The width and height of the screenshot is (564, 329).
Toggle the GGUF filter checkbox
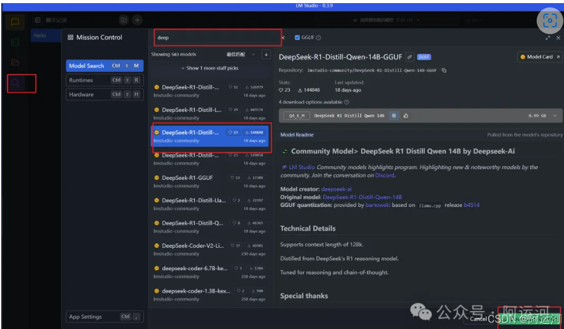click(x=297, y=37)
